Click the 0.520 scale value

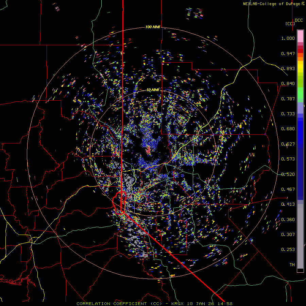(x=288, y=174)
